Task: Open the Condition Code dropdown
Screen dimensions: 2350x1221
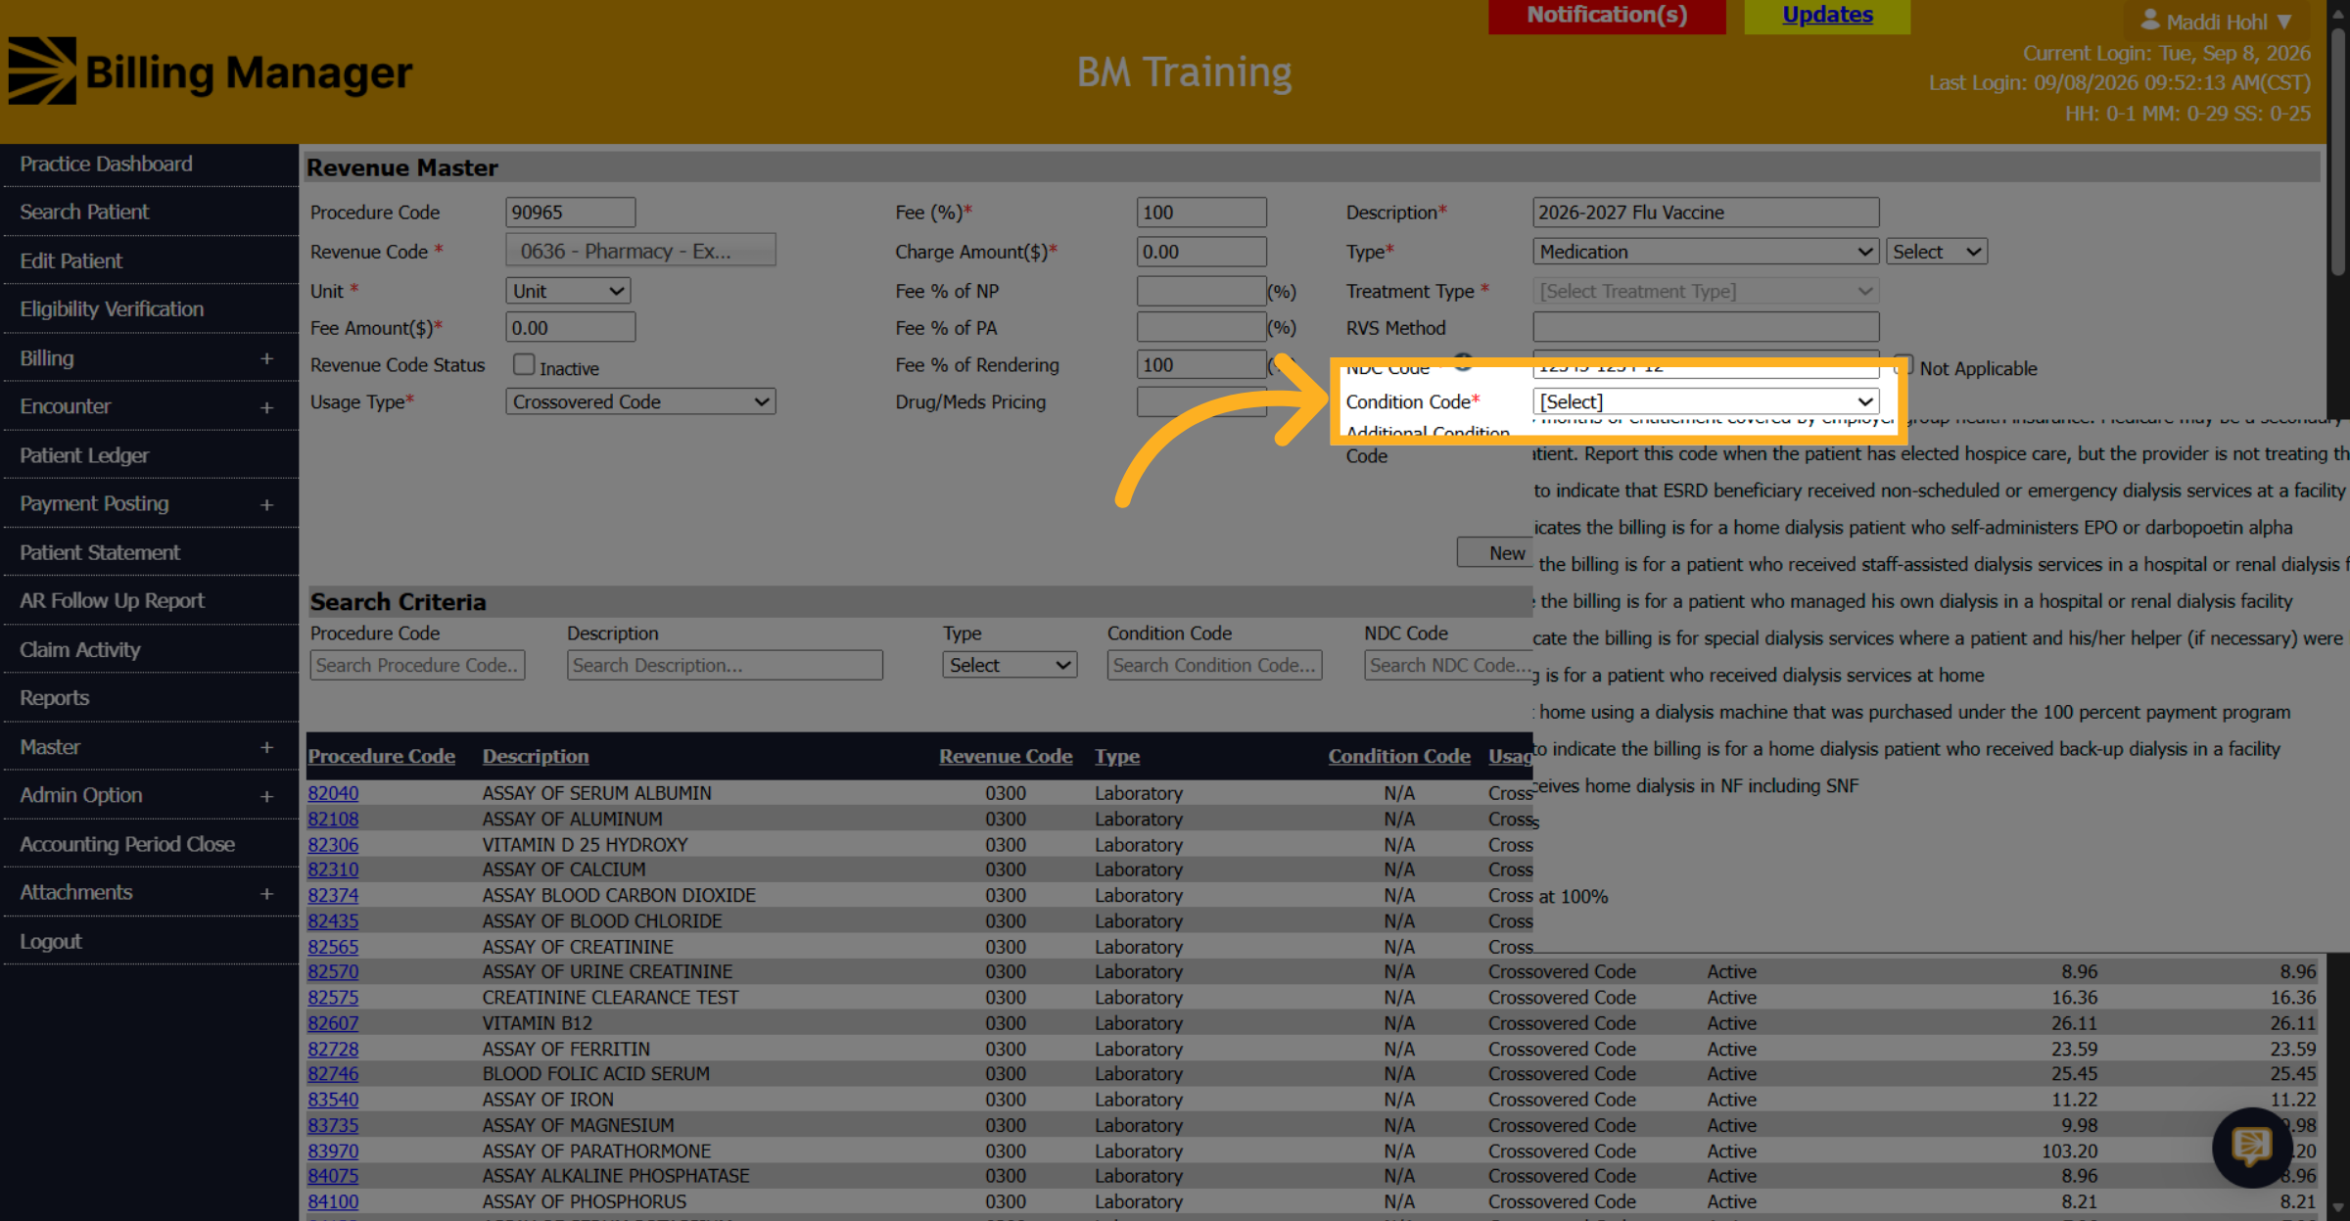Action: pos(1706,401)
